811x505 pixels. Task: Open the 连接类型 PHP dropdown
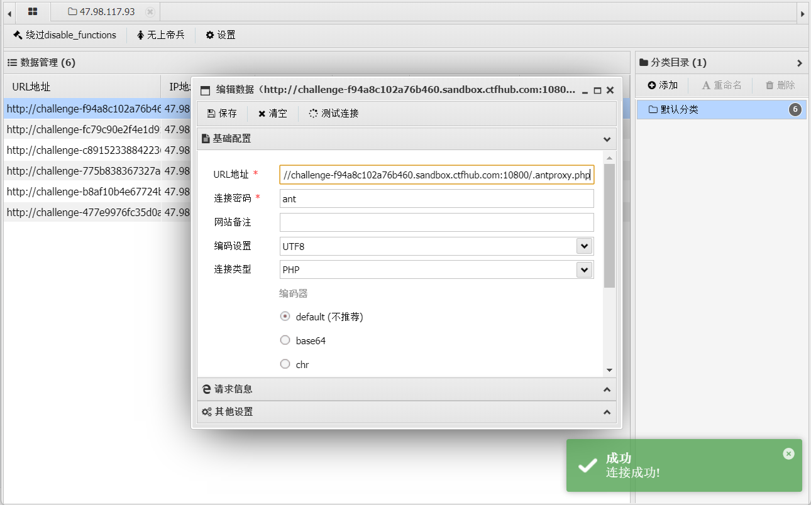coord(584,269)
